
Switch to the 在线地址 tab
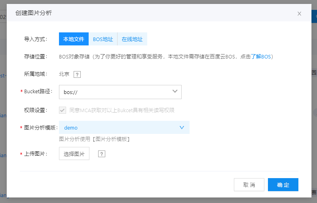[x=132, y=39]
